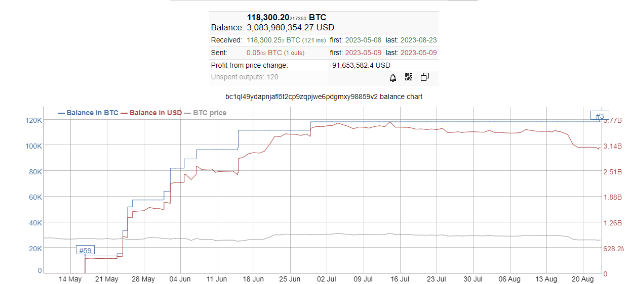This screenshot has height=284, width=631.
Task: Open the QR code icon
Action: 409,77
